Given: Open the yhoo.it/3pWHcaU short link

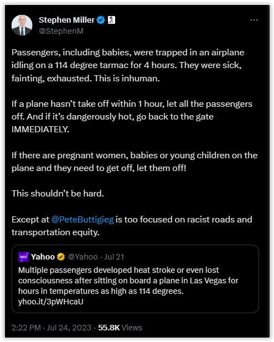Looking at the screenshot, I should [50, 302].
